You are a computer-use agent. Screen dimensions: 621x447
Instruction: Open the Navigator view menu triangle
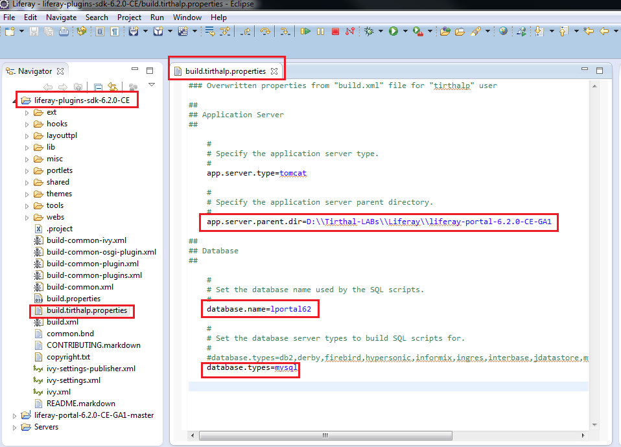151,85
